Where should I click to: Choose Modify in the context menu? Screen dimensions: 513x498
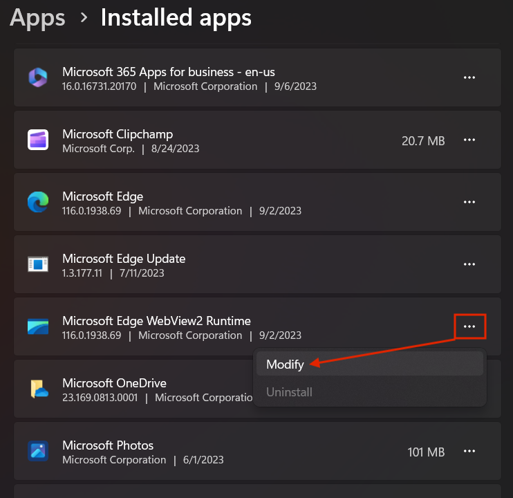[370, 364]
